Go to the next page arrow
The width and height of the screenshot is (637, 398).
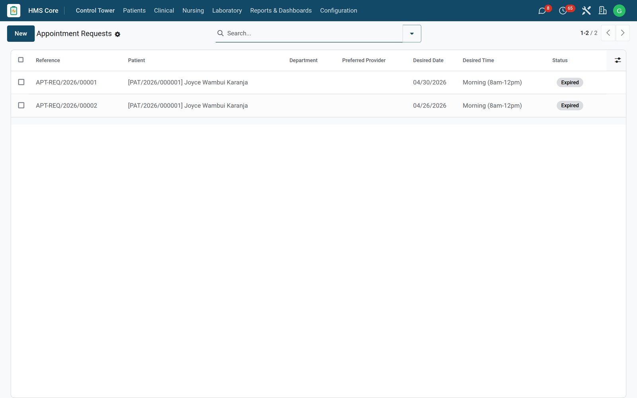pos(623,33)
